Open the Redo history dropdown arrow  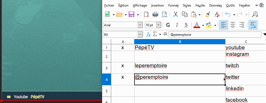click(x=246, y=15)
